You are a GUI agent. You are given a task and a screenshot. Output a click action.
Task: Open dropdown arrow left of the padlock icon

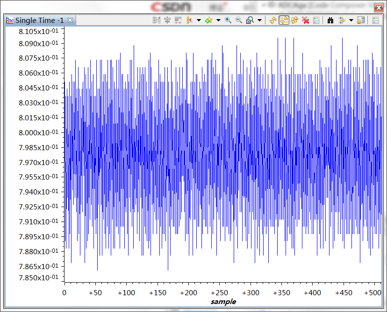pos(351,20)
